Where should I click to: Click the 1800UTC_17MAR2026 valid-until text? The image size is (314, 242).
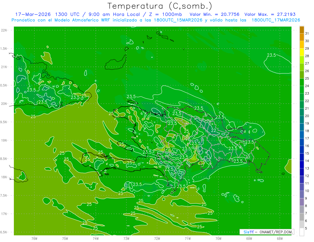[276, 20]
